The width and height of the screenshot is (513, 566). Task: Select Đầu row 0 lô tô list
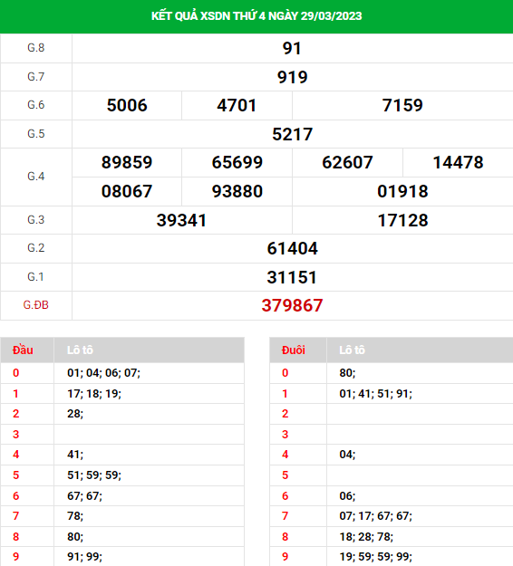pos(103,372)
